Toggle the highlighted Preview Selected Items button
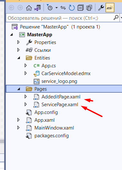Screen dimensions: 122x170 pyautogui.click(x=110, y=7)
